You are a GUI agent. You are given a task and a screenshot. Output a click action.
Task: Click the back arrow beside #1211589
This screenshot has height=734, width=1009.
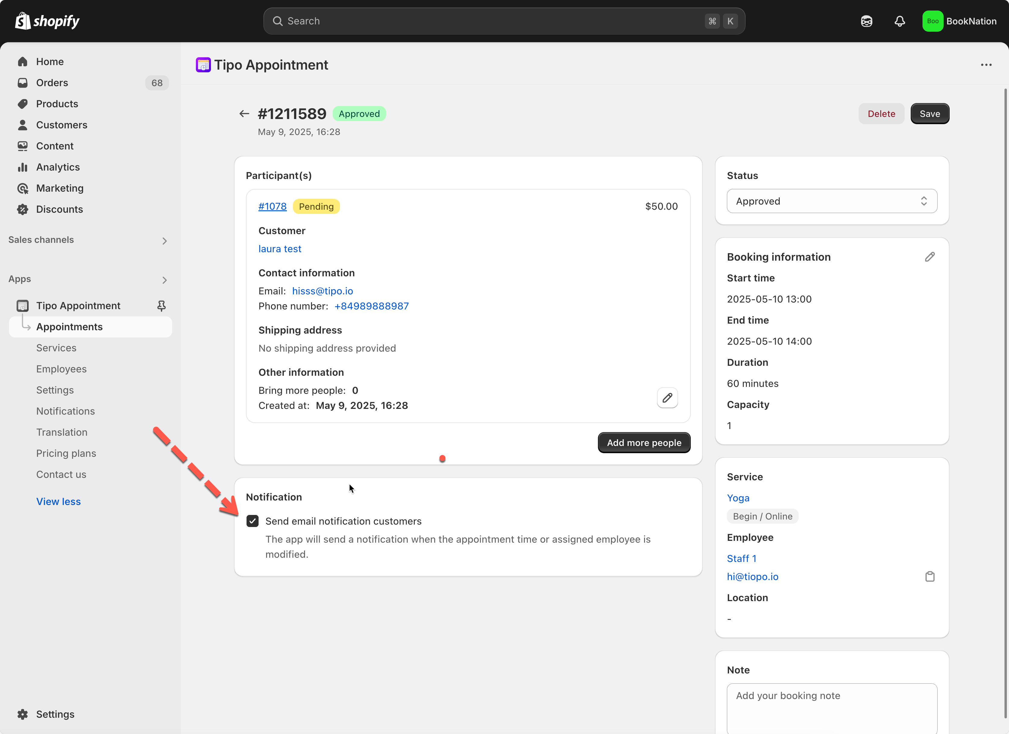(x=244, y=114)
